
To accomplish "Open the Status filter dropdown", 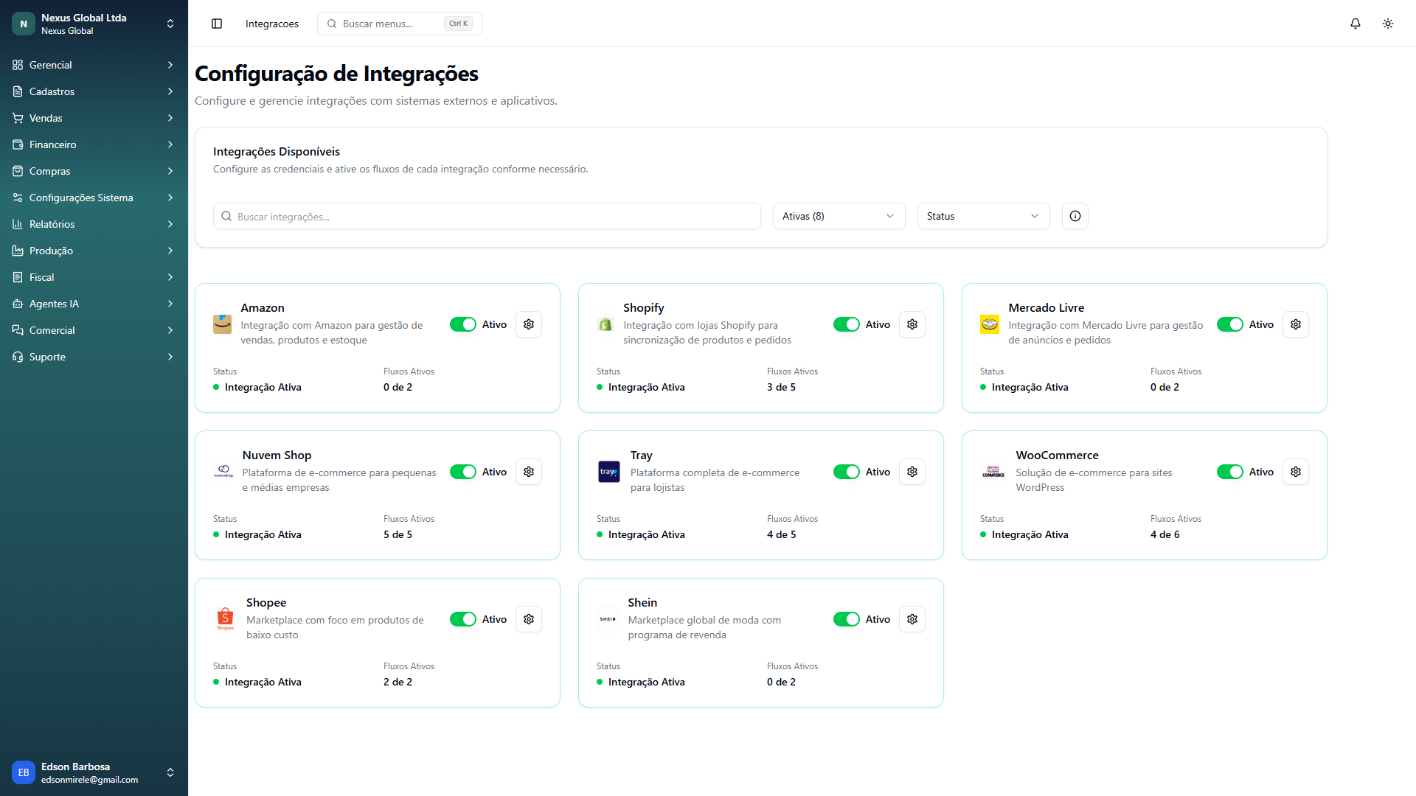I will point(983,216).
